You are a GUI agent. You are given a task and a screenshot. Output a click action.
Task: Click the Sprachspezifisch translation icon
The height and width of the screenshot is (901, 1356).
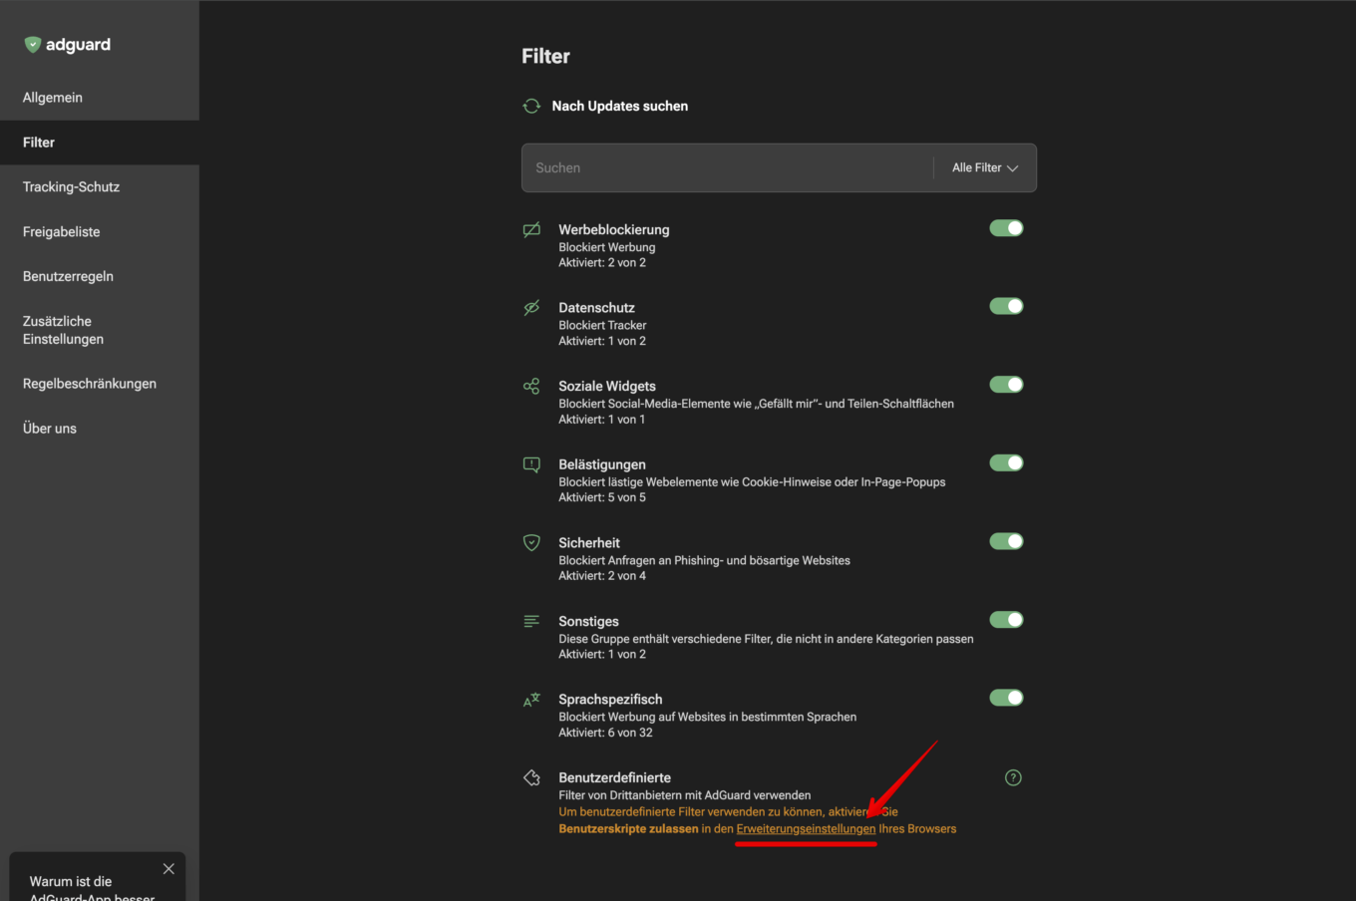(531, 700)
